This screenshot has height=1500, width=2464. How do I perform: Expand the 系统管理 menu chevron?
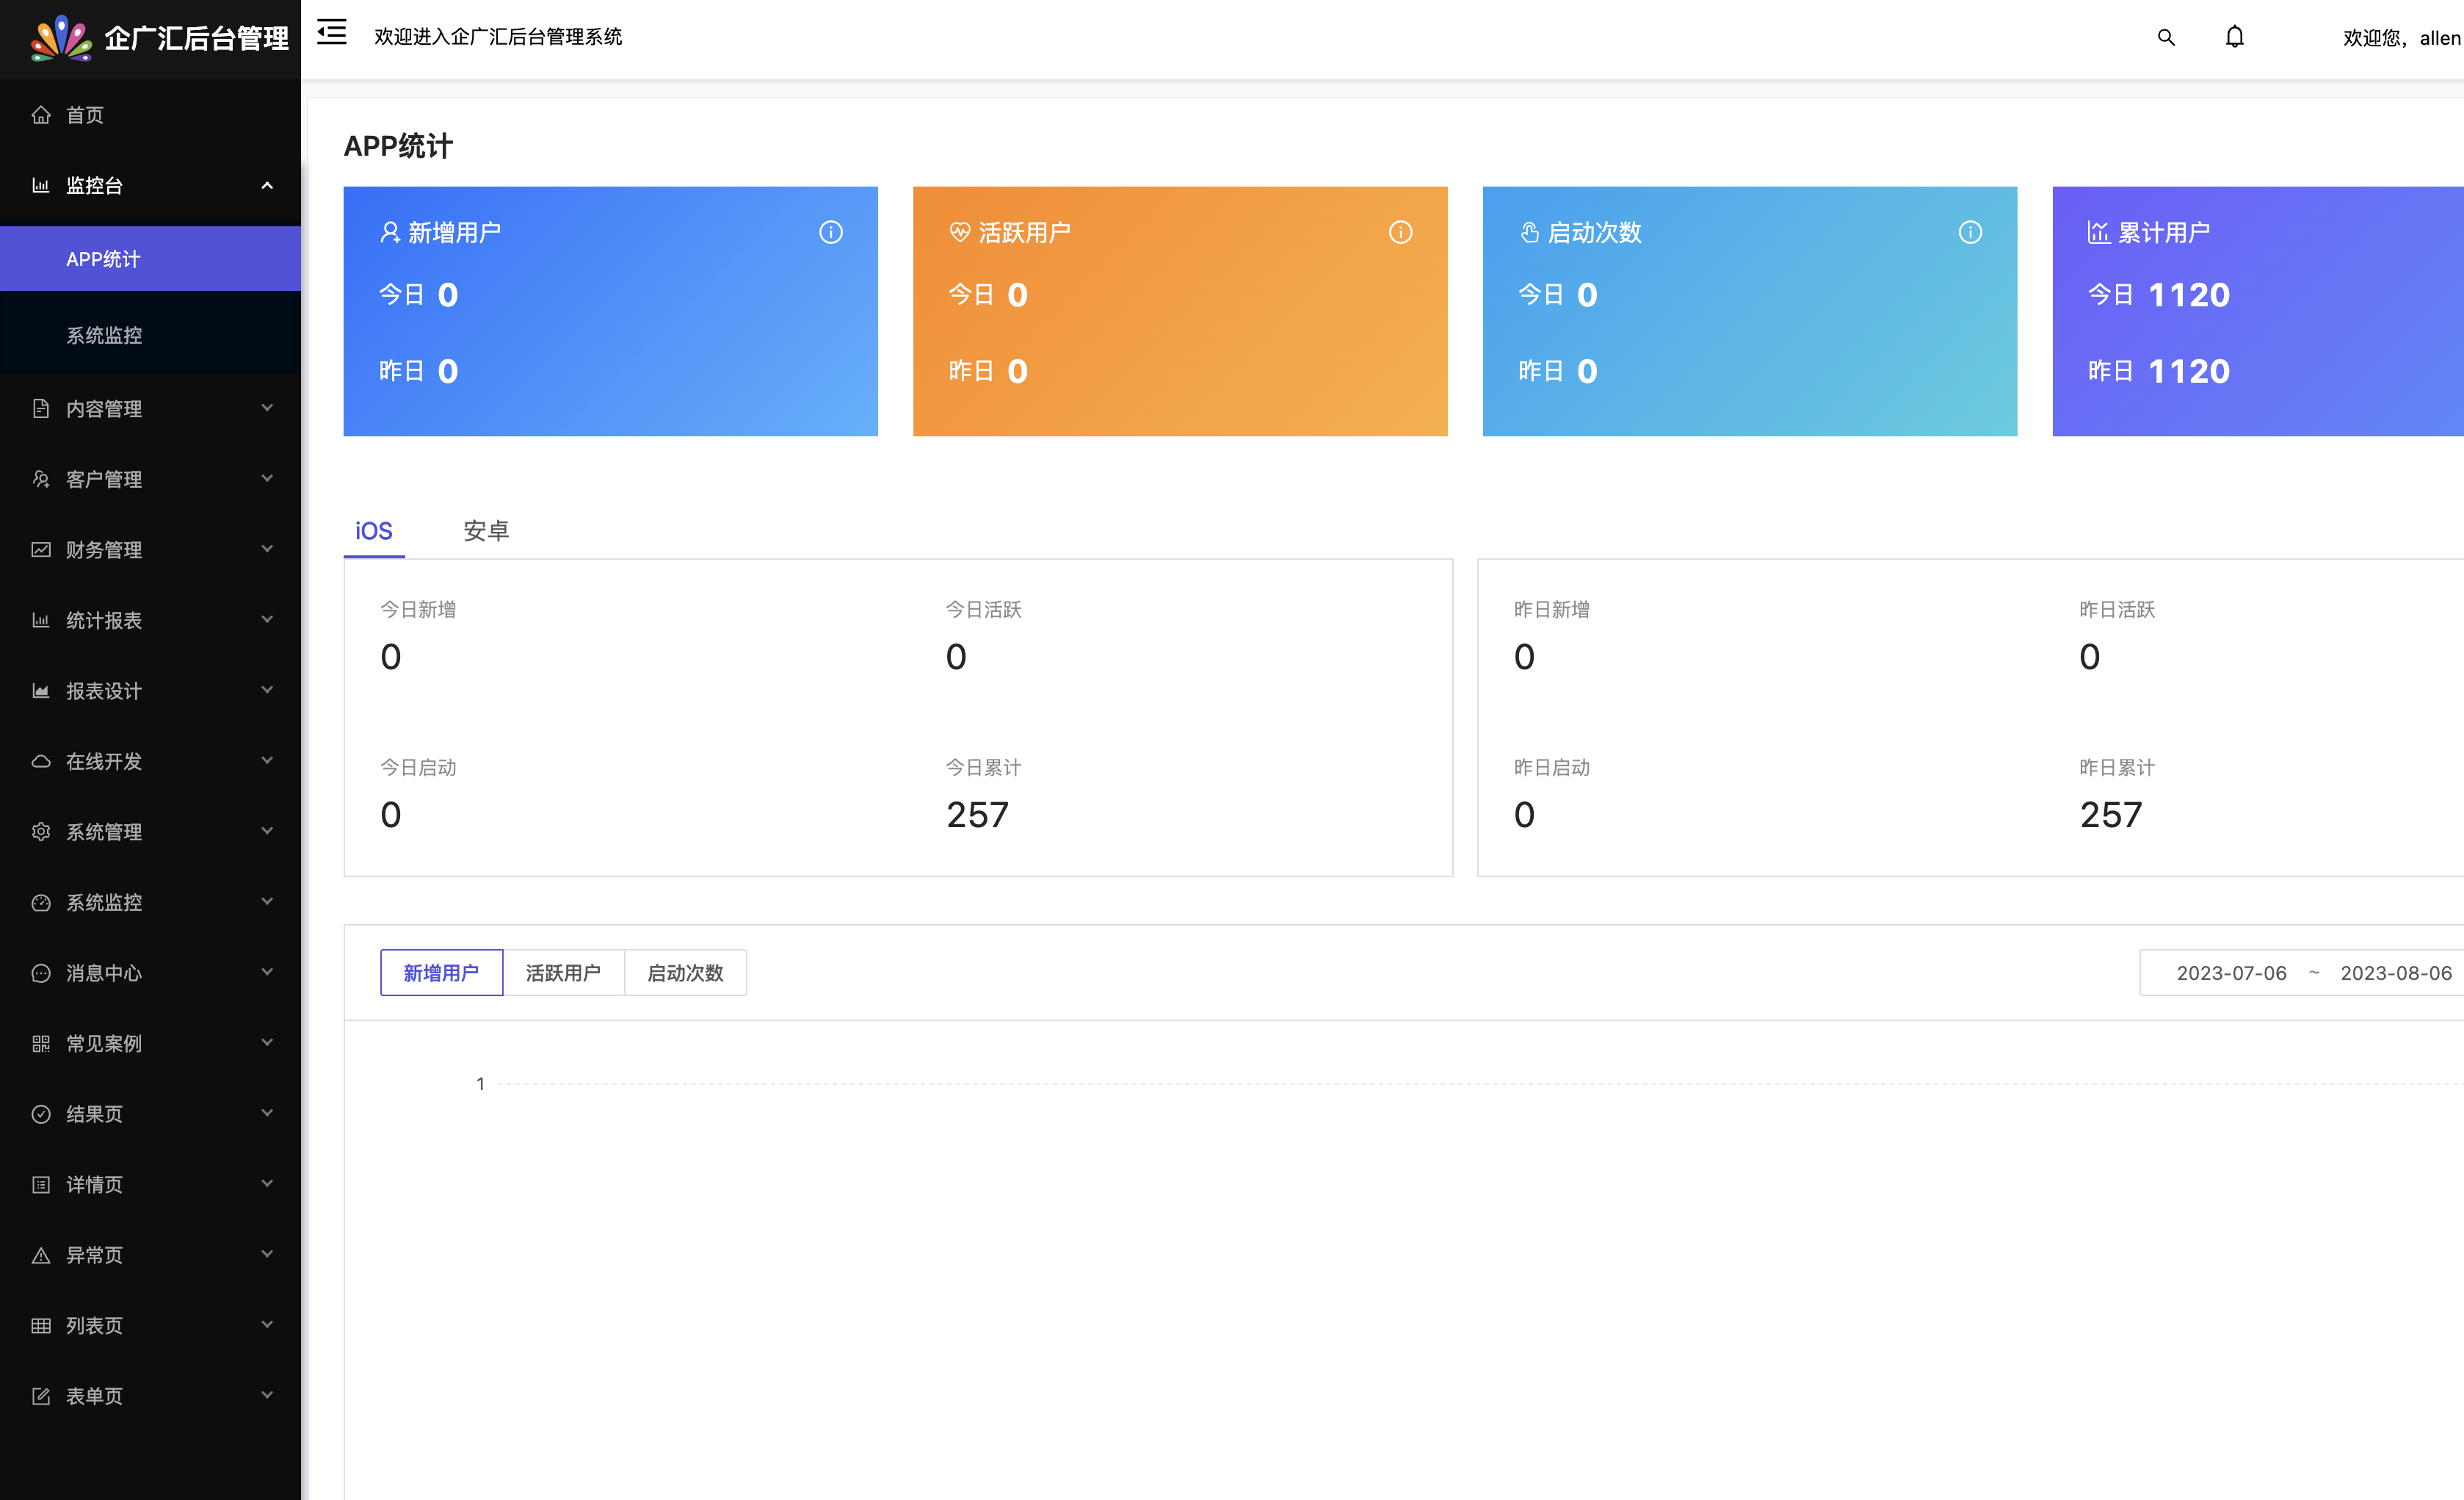[267, 831]
